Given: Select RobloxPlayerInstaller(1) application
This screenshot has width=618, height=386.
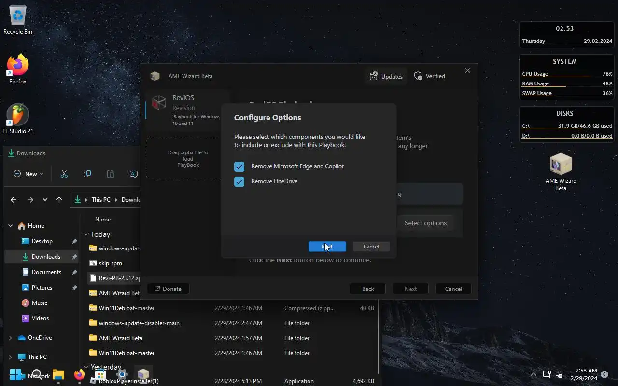Looking at the screenshot, I should (232, 381).
